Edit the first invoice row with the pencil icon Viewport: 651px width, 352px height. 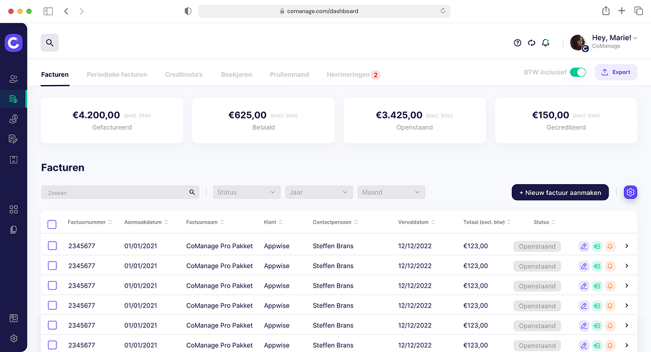pos(584,246)
